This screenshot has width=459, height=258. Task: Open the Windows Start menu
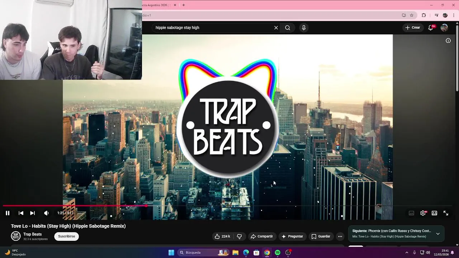pos(171,253)
